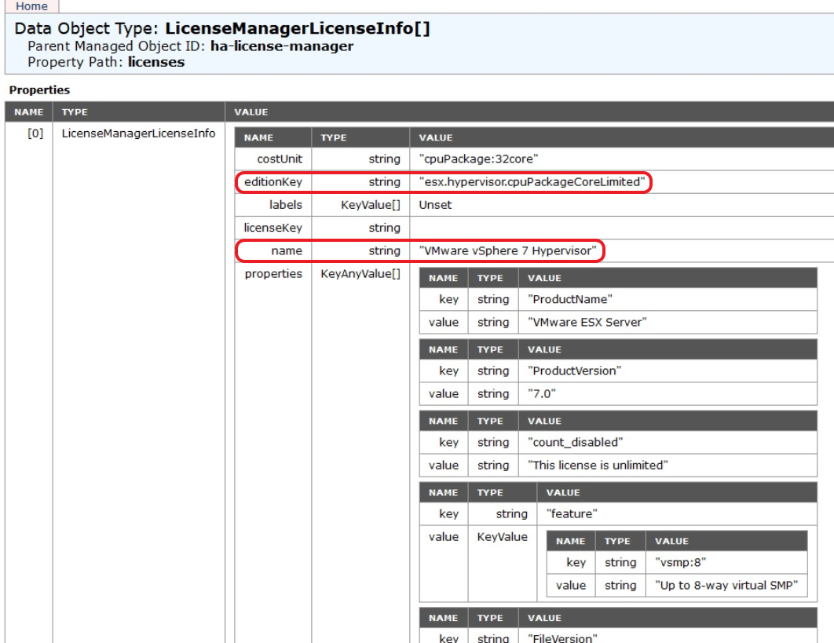Click the [0] array index cell
834x643 pixels.
tap(35, 133)
